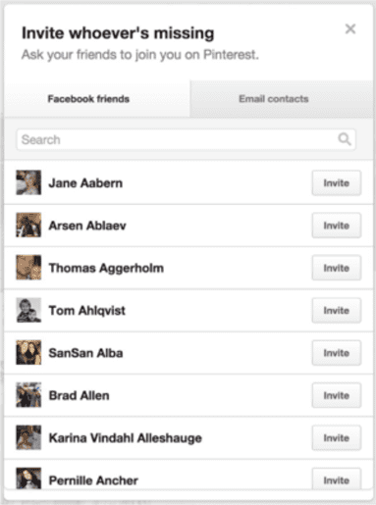Close the invite dialog with X
The height and width of the screenshot is (505, 376).
350,29
